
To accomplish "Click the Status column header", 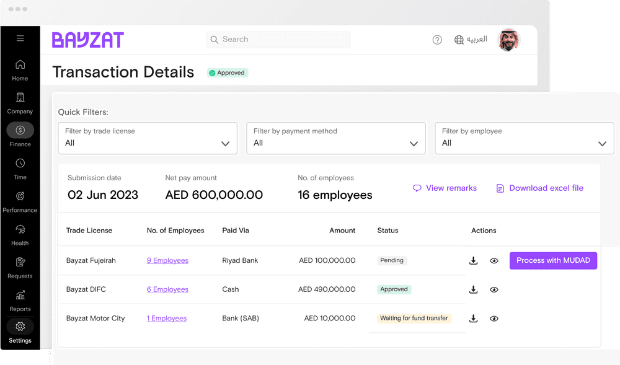I will [387, 231].
